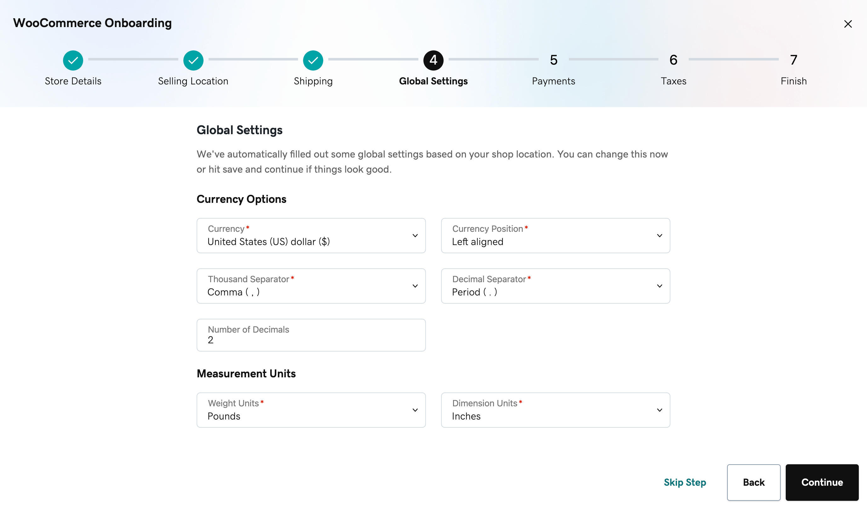Click the Selling Location completed step icon
867x509 pixels.
(193, 60)
